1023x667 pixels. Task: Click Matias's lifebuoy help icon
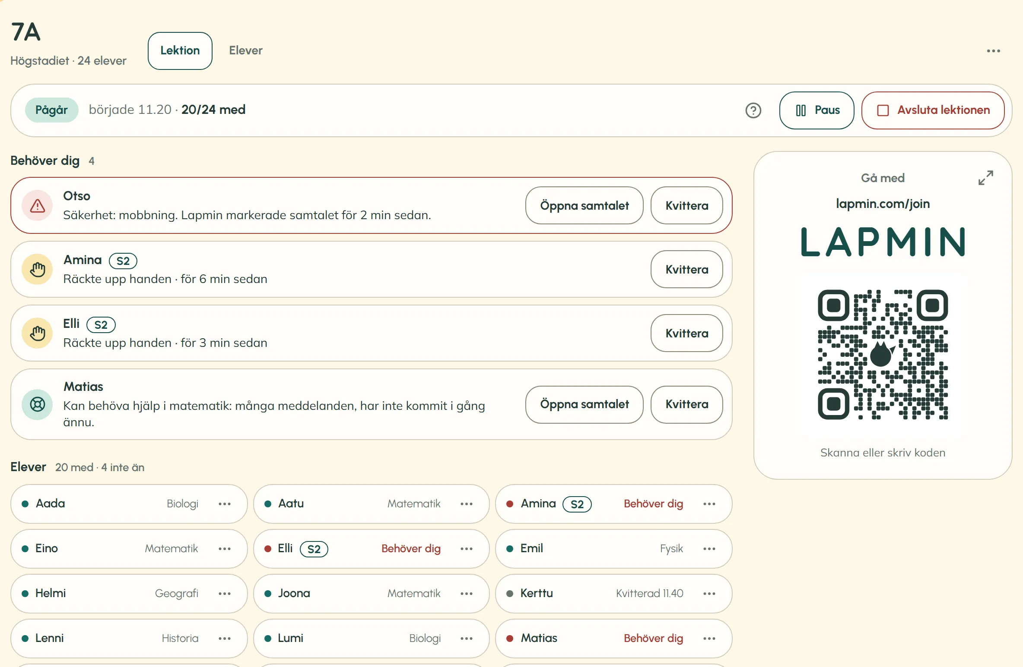(x=38, y=405)
